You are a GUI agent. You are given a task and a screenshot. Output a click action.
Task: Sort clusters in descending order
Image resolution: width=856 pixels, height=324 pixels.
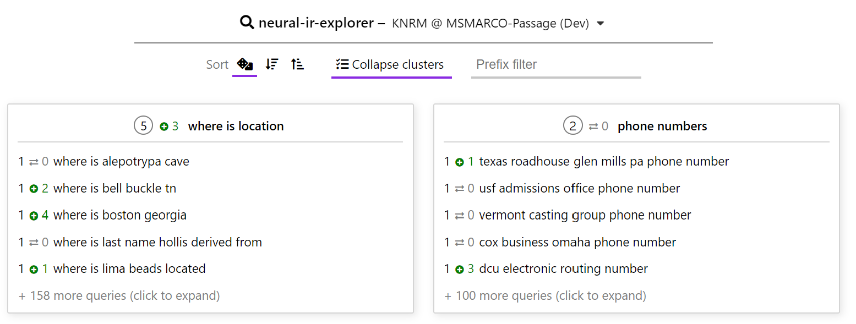coord(271,64)
